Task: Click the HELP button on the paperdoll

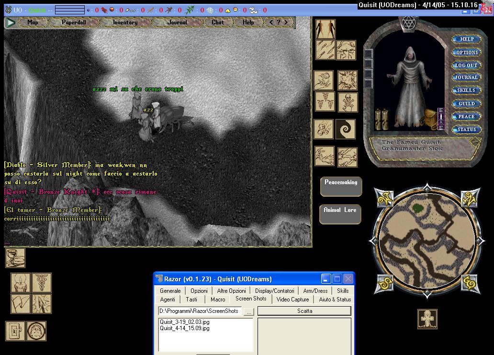Action: [467, 39]
